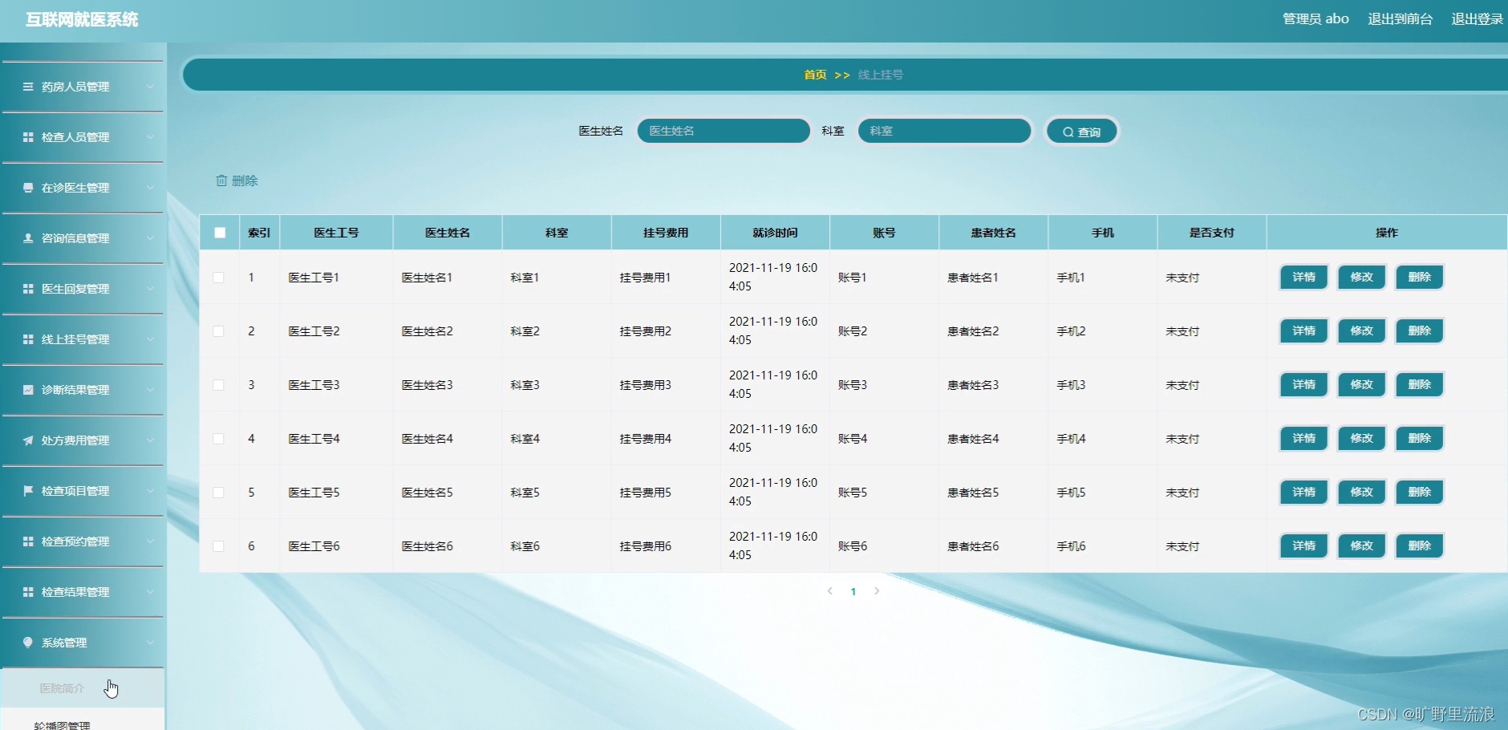Toggle the select-all checkbox in table header

tap(220, 232)
